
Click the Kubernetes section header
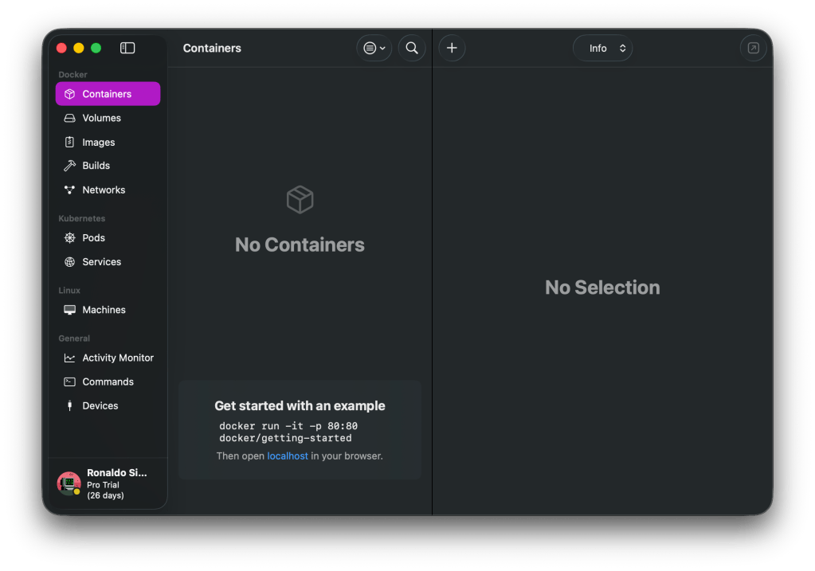81,218
